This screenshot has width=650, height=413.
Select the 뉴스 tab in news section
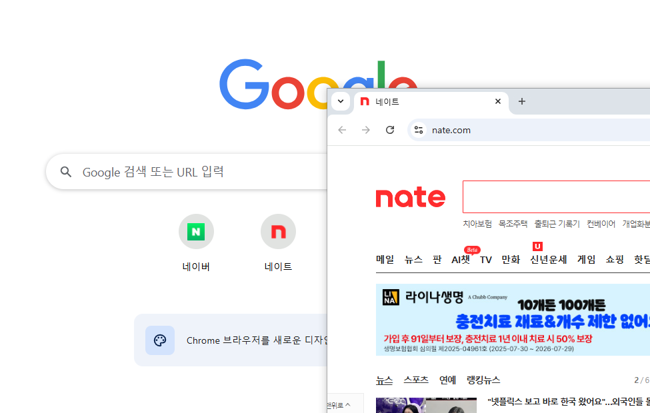click(384, 380)
